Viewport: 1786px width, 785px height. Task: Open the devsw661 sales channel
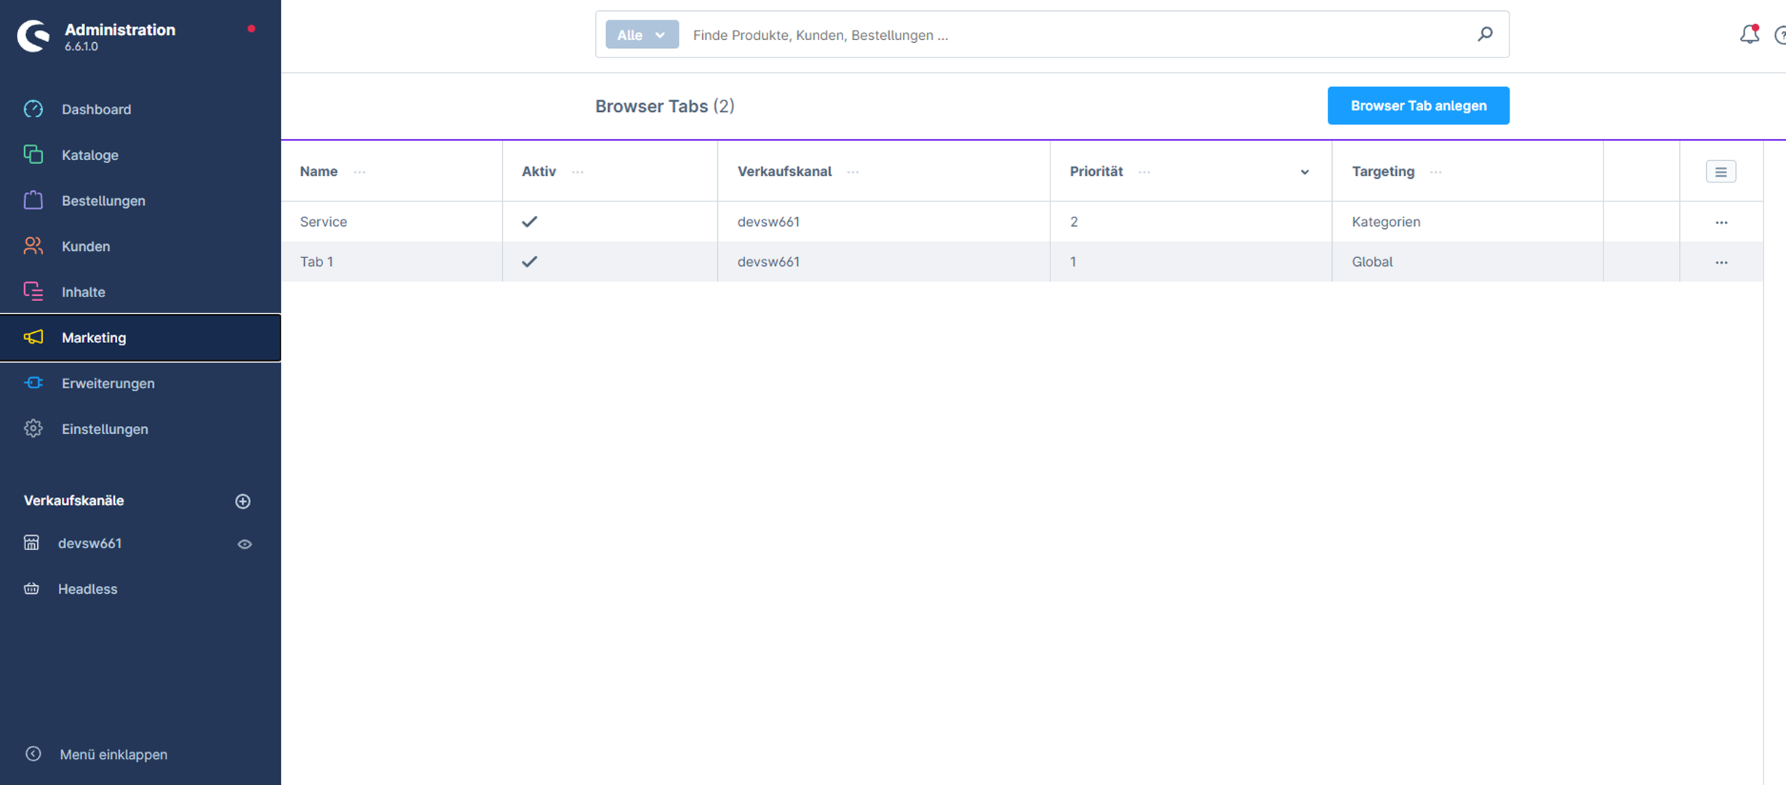pos(89,543)
